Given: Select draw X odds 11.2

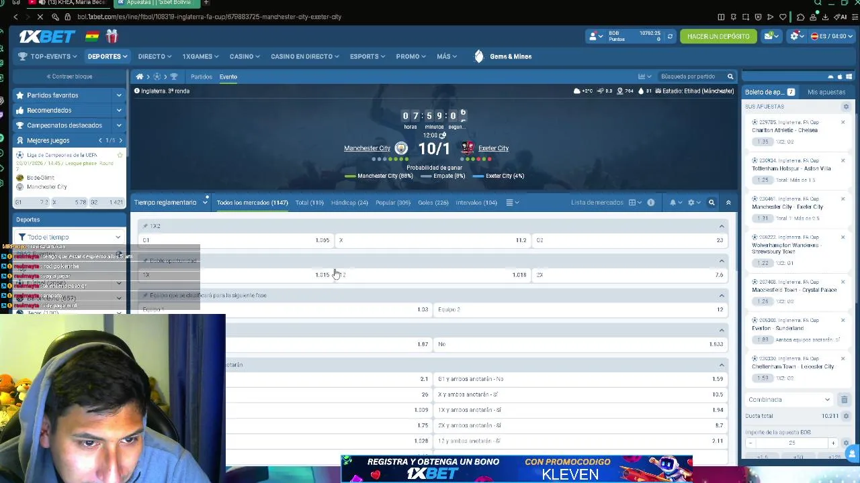Looking at the screenshot, I should pos(433,240).
